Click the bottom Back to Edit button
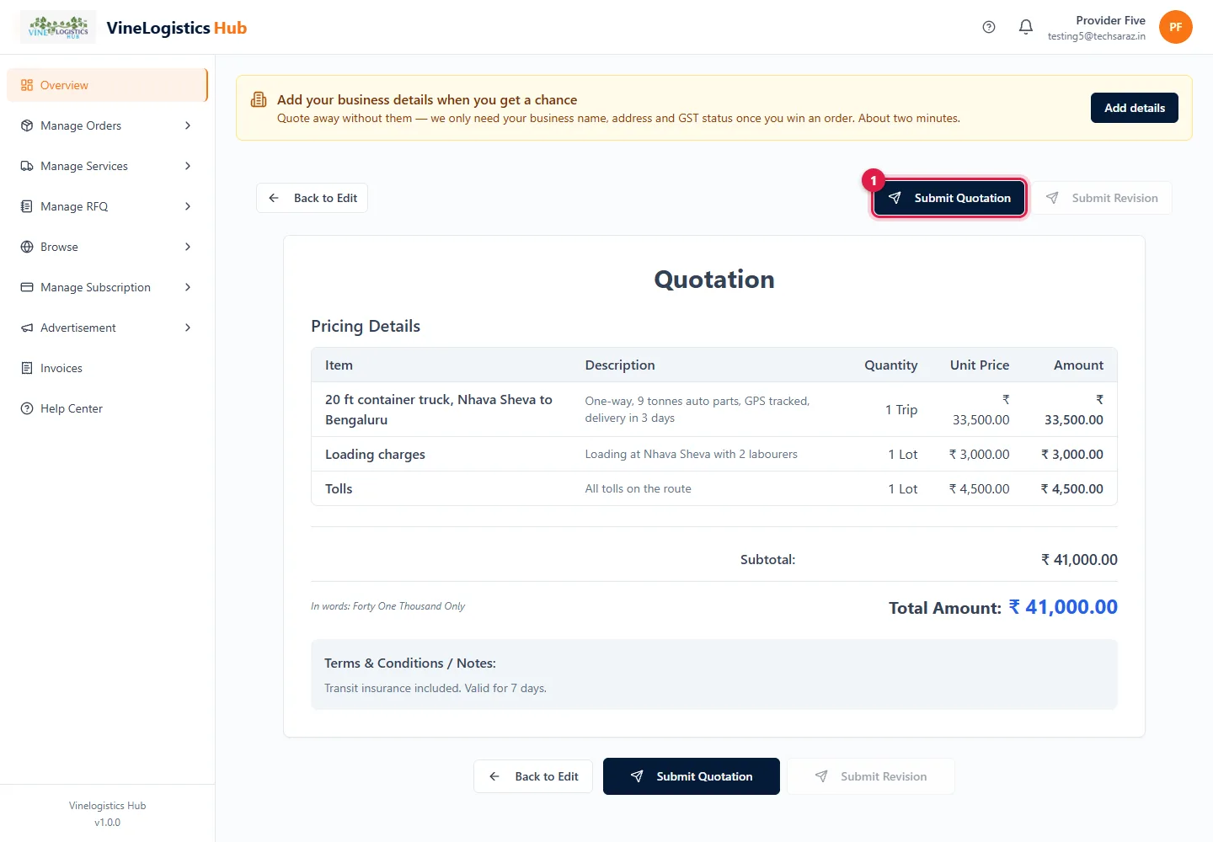Viewport: 1213px width, 842px height. coord(533,776)
